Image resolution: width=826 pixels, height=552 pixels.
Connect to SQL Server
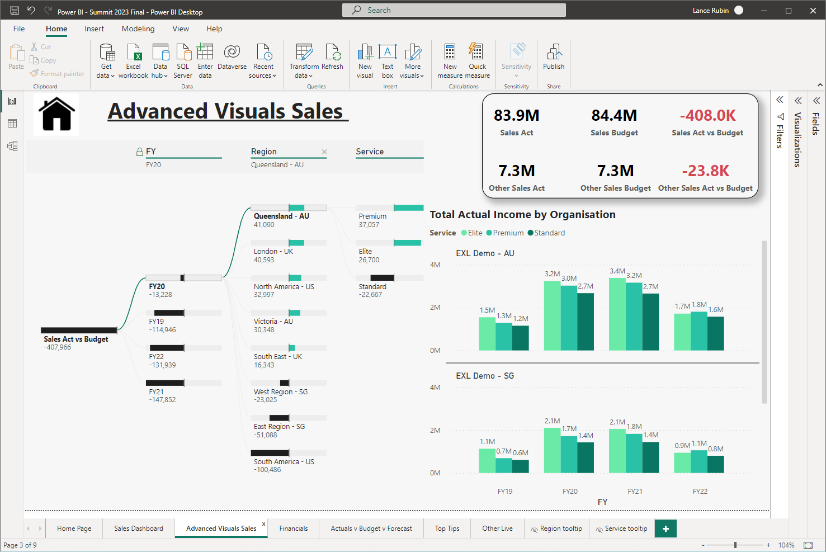[x=183, y=61]
